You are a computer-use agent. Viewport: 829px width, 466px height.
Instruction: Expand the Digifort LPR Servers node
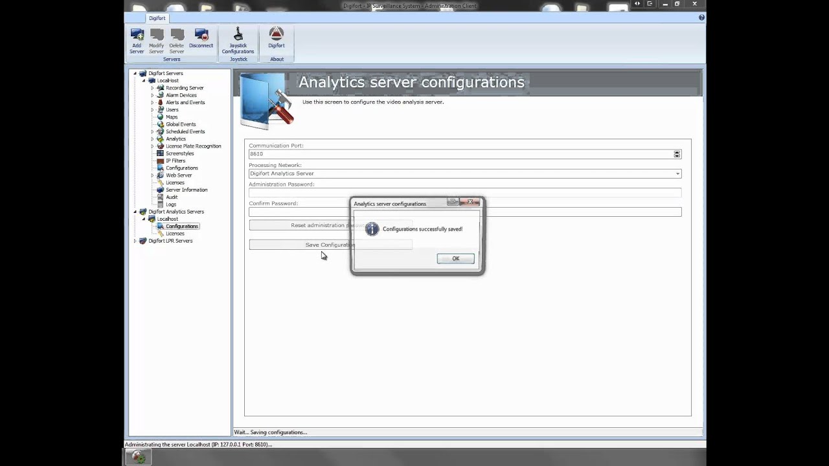135,241
